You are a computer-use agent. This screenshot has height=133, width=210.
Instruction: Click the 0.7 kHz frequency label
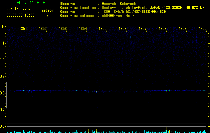pyautogui.click(x=3, y=110)
